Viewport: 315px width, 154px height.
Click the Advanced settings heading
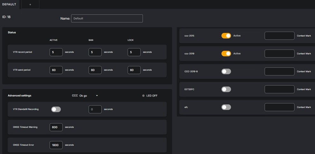tap(19, 96)
